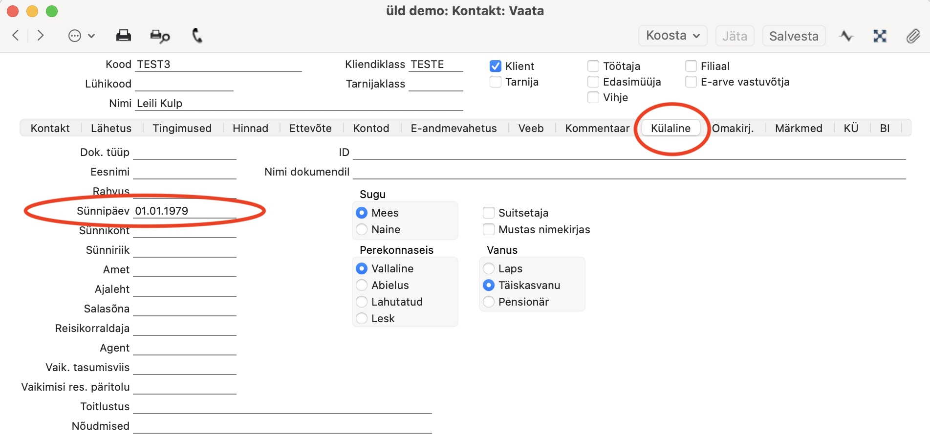
Task: Go to the previous record arrow
Action: (x=16, y=35)
